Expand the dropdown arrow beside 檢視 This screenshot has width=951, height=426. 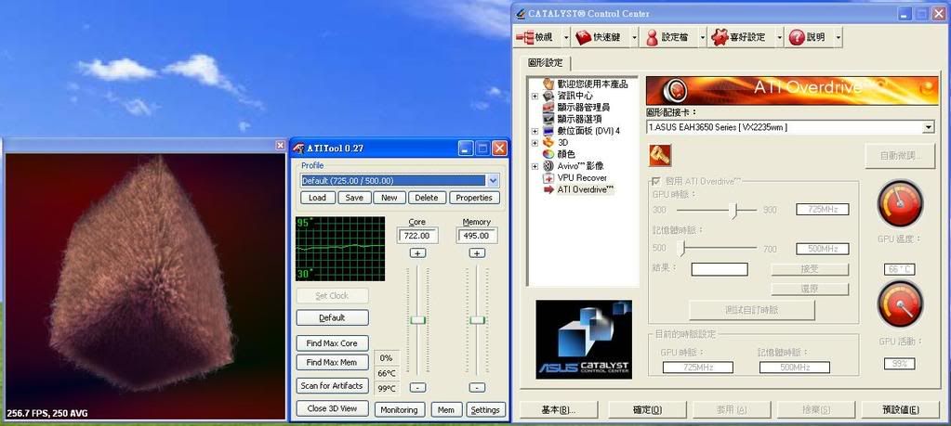tap(566, 37)
